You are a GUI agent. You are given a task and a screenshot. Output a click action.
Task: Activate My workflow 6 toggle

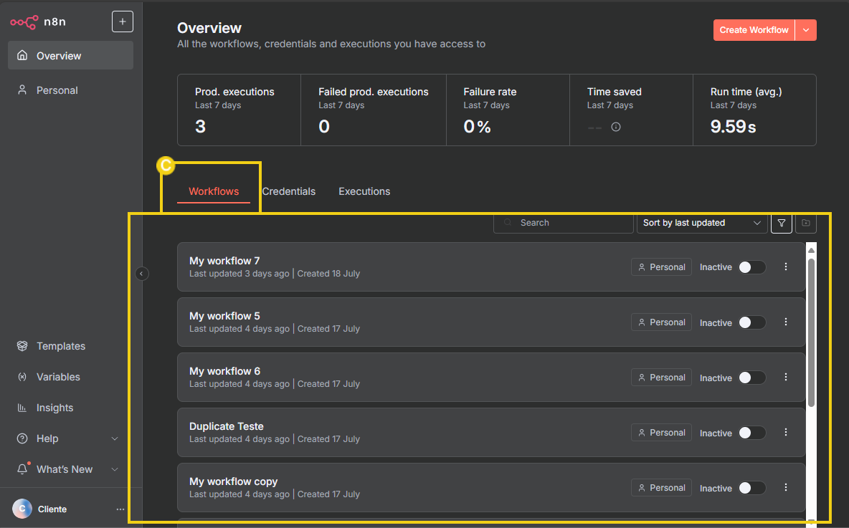(752, 378)
